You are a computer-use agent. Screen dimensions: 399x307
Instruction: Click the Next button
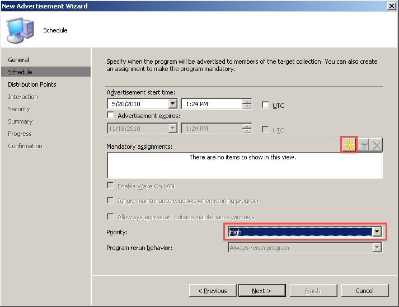(x=262, y=290)
